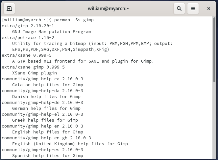
Task: Click the command text pacman -Ss gimp
Action: pos(74,20)
